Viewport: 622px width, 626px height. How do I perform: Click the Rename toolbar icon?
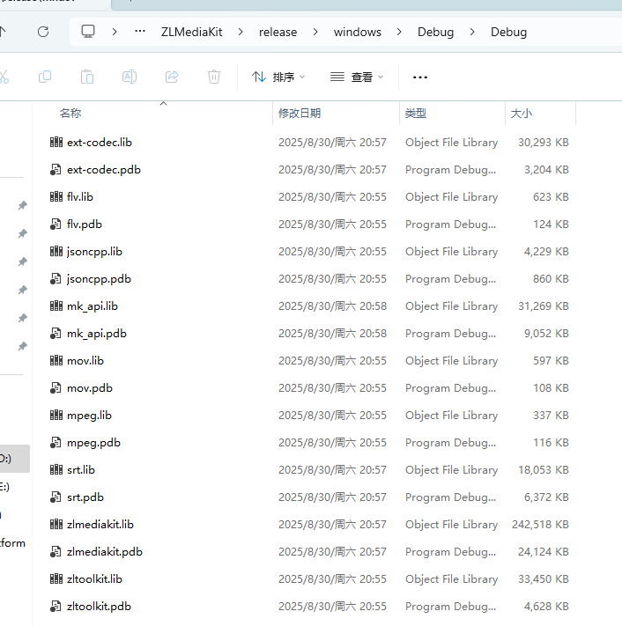tap(130, 77)
